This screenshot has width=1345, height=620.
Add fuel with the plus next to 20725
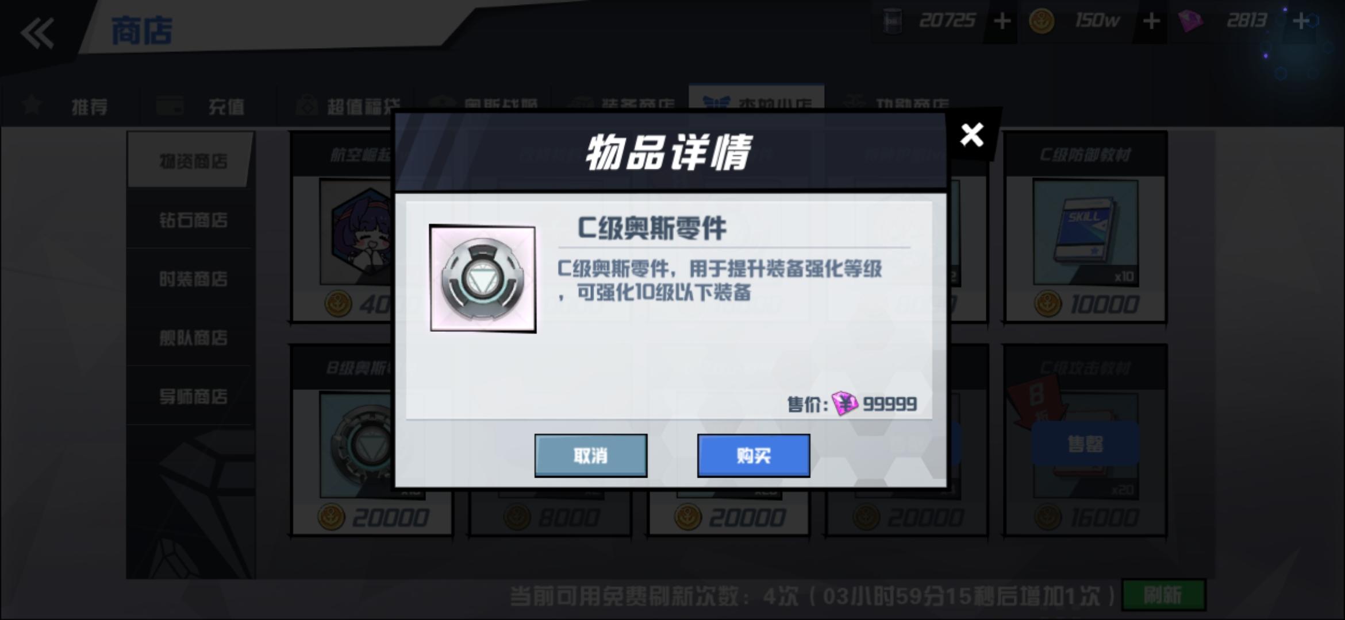coord(1002,21)
